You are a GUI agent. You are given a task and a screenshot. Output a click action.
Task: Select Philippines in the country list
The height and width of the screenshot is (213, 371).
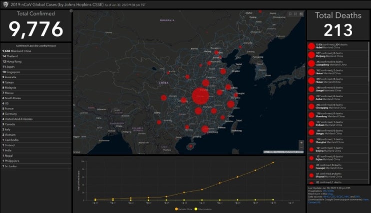pyautogui.click(x=36, y=161)
